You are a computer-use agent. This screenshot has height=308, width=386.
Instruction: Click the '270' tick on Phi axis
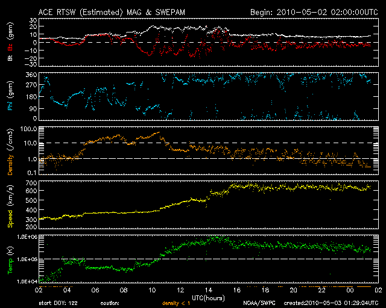coord(31,85)
